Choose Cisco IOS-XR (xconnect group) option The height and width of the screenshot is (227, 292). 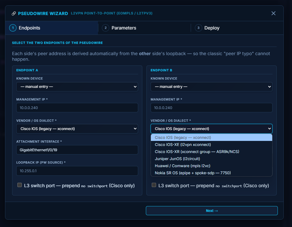(211, 152)
